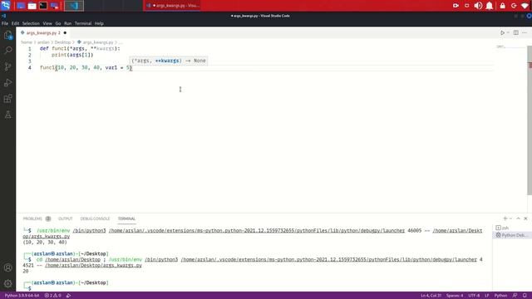
Task: Click code line 2 'print(args[1])'
Action: [x=72, y=55]
